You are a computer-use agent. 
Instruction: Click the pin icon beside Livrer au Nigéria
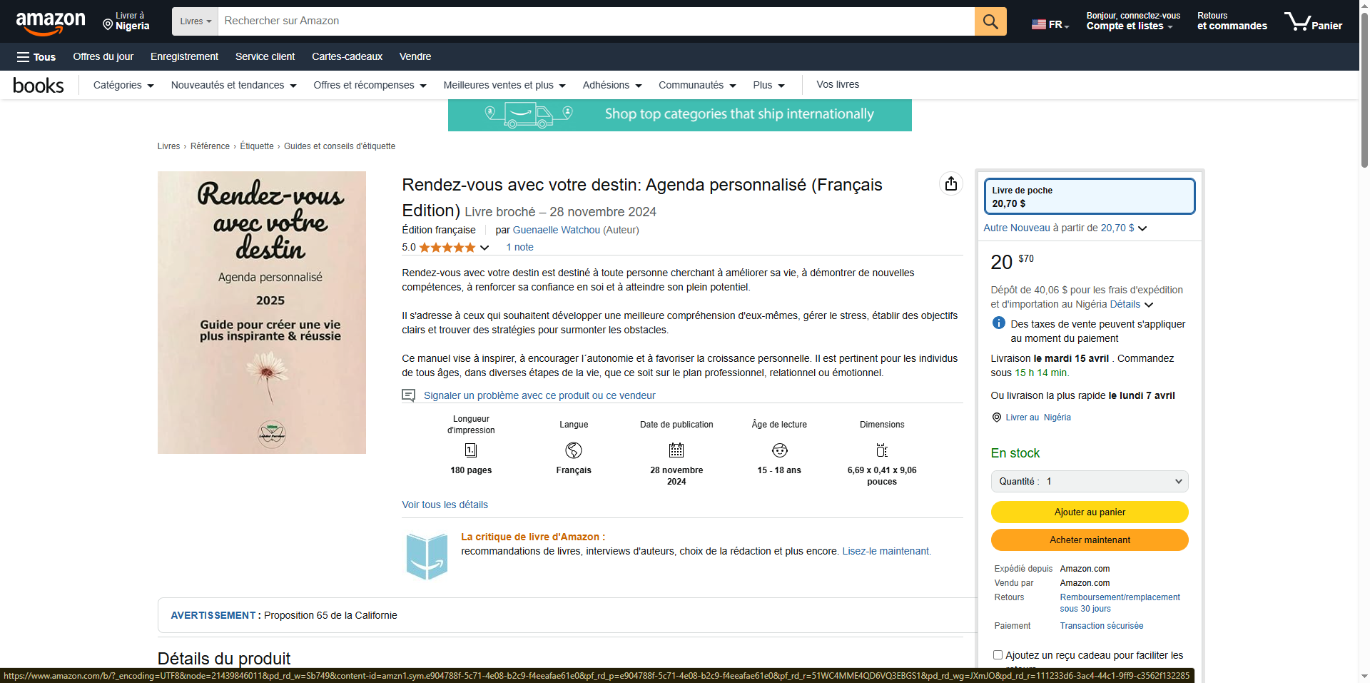[997, 418]
